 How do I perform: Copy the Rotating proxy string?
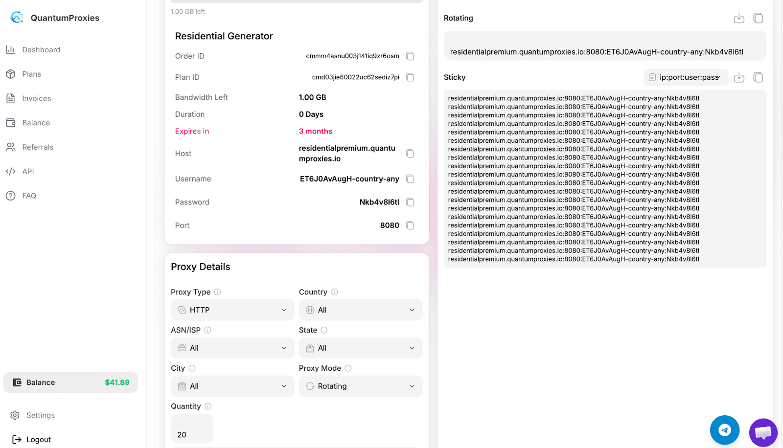coord(758,19)
